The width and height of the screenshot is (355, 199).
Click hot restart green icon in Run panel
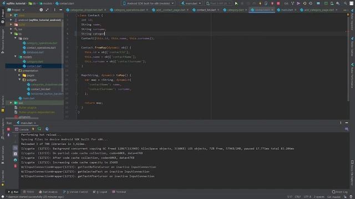(39, 129)
